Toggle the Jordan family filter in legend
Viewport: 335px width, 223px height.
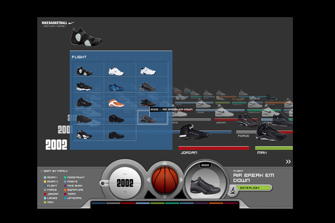click(x=51, y=194)
